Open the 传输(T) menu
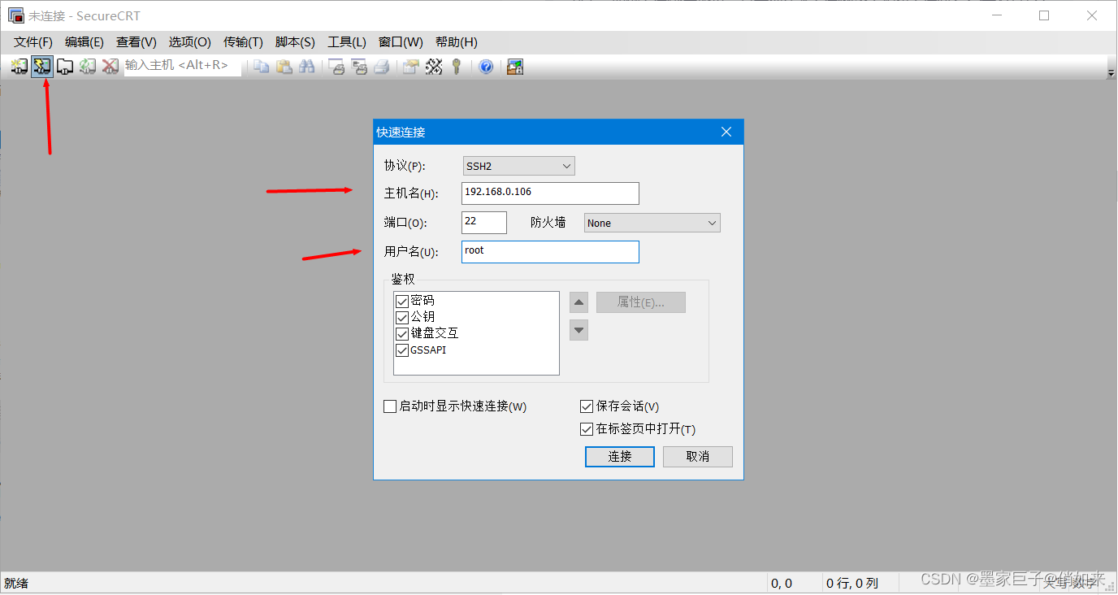Screen dimensions: 1118x595 (244, 42)
